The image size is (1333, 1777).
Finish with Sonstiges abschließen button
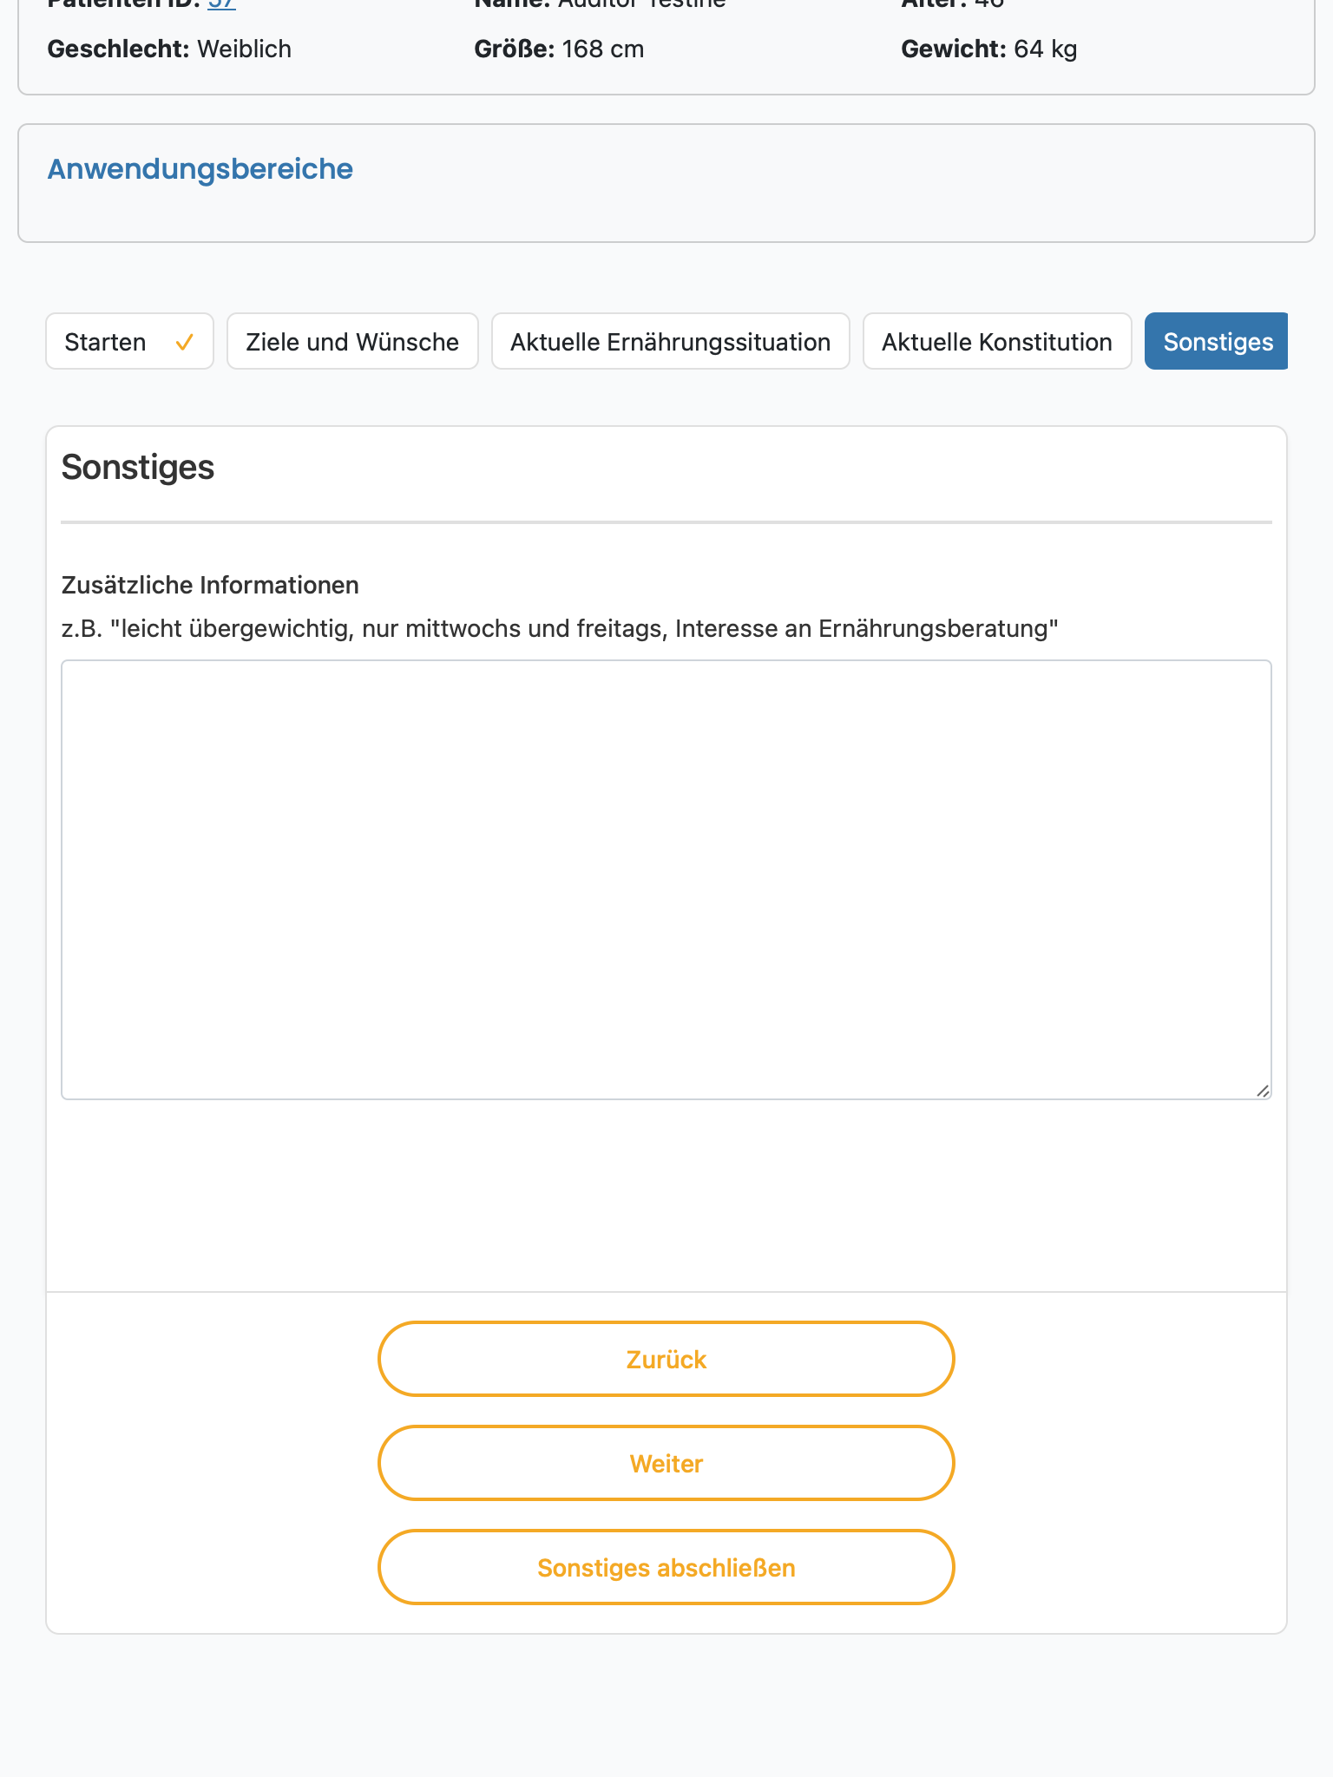pyautogui.click(x=666, y=1567)
